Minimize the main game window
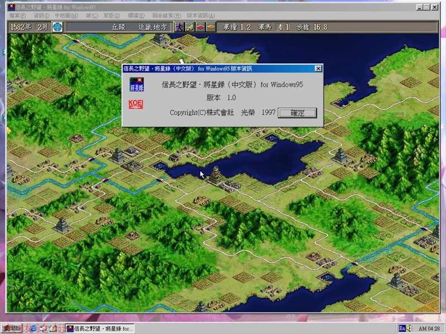Viewport: 446px width, 334px height. pos(420,7)
